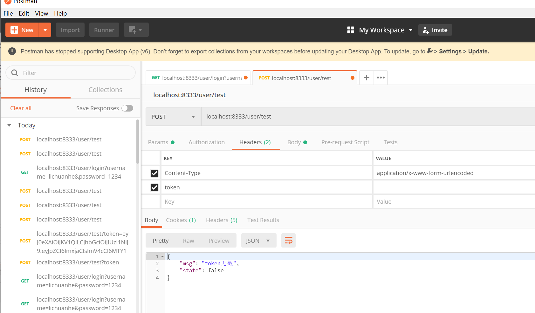Click the Import button
Image resolution: width=535 pixels, height=313 pixels.
pos(70,30)
